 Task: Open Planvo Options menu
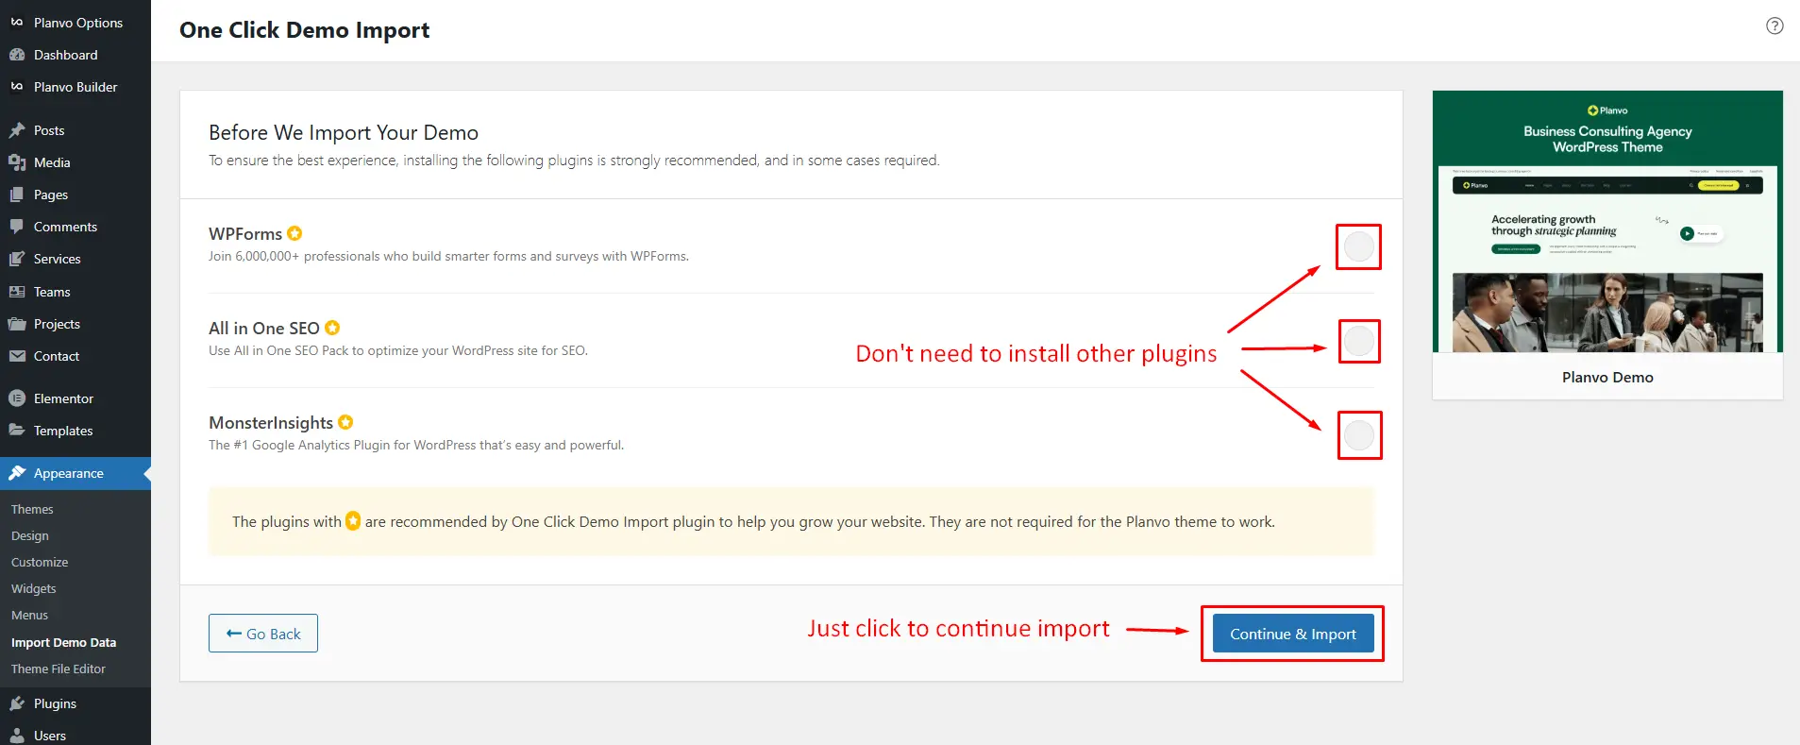click(x=76, y=23)
